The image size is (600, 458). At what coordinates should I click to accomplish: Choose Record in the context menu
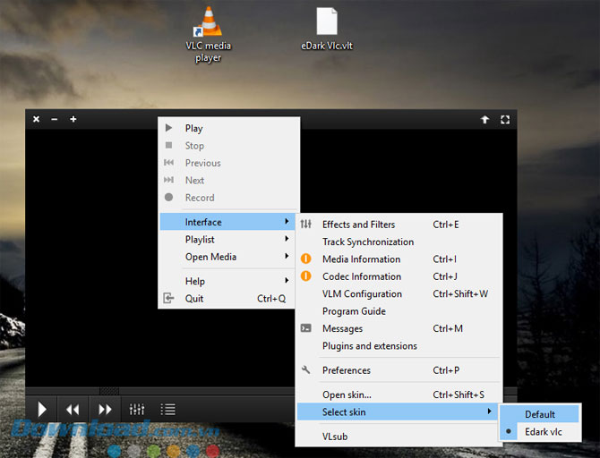coord(229,198)
